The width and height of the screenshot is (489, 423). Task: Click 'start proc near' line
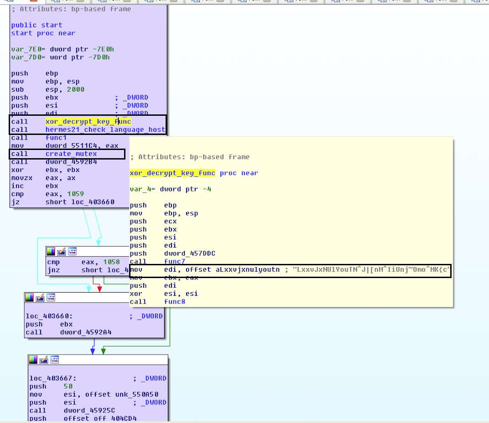pyautogui.click(x=43, y=33)
